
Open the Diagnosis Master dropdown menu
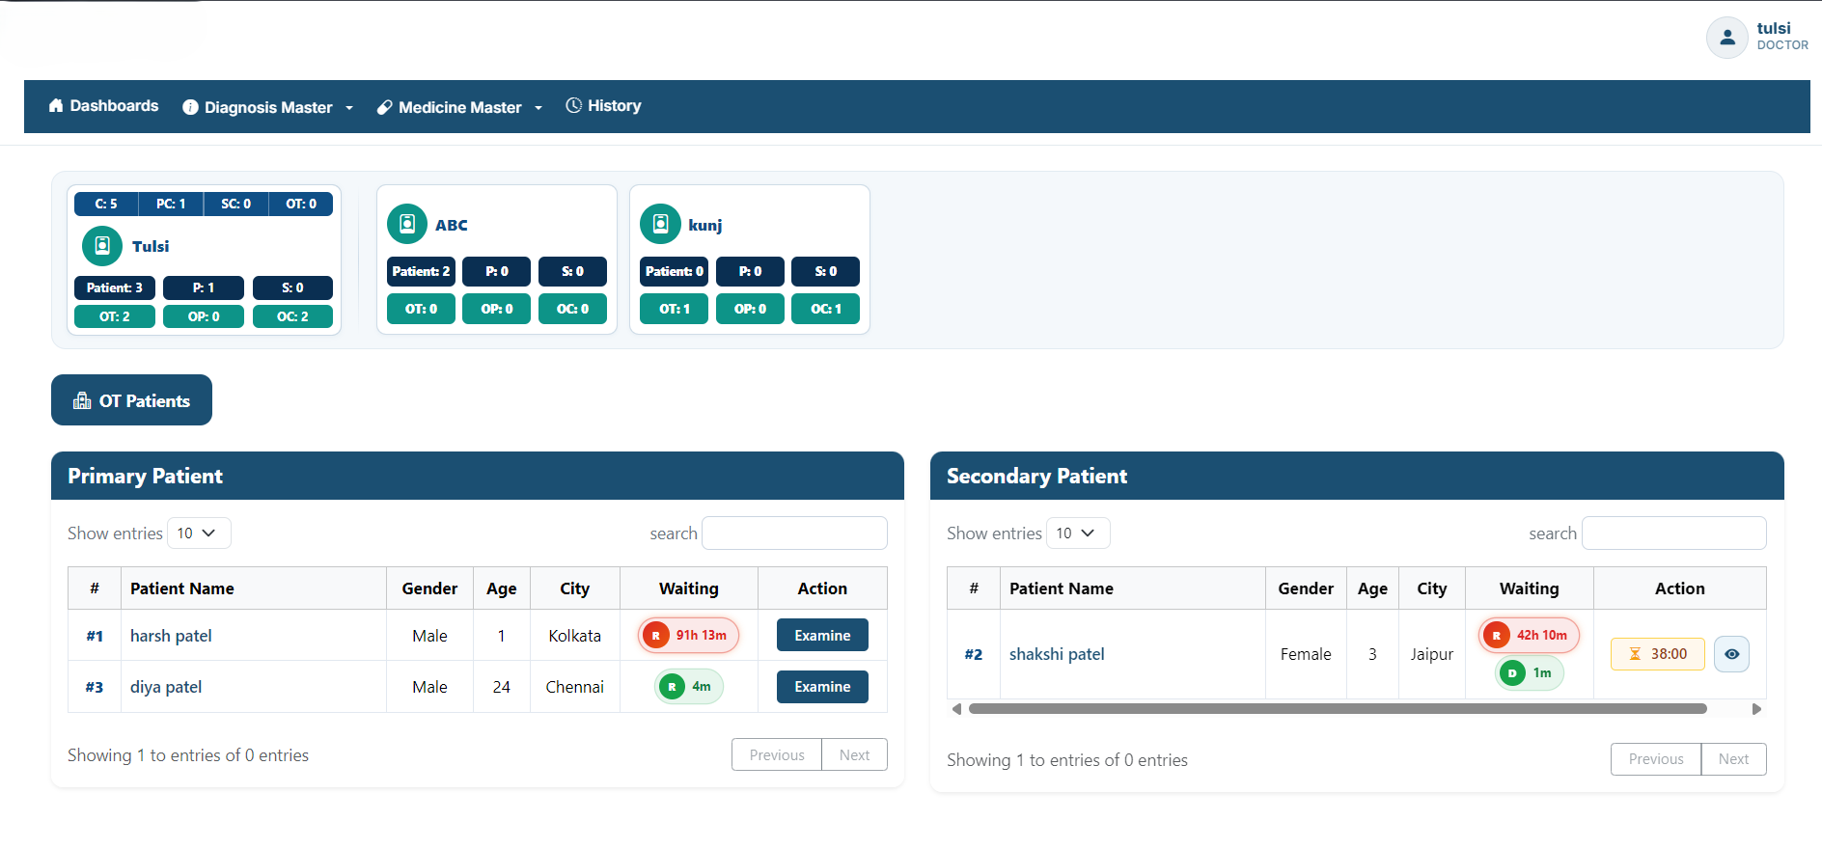pos(268,107)
